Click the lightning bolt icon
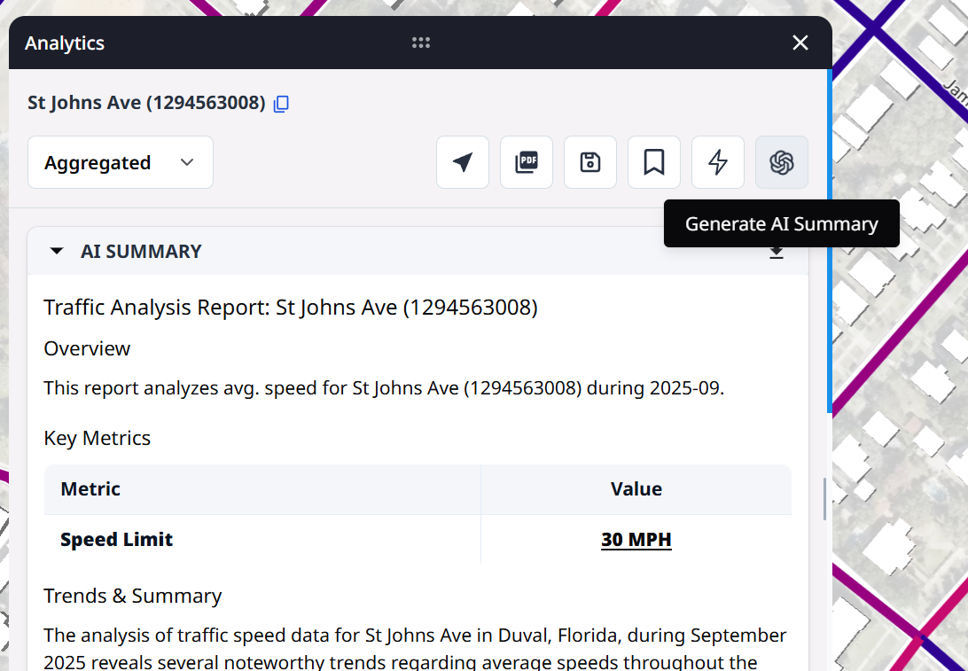Screen dimensions: 968x671 [x=718, y=162]
